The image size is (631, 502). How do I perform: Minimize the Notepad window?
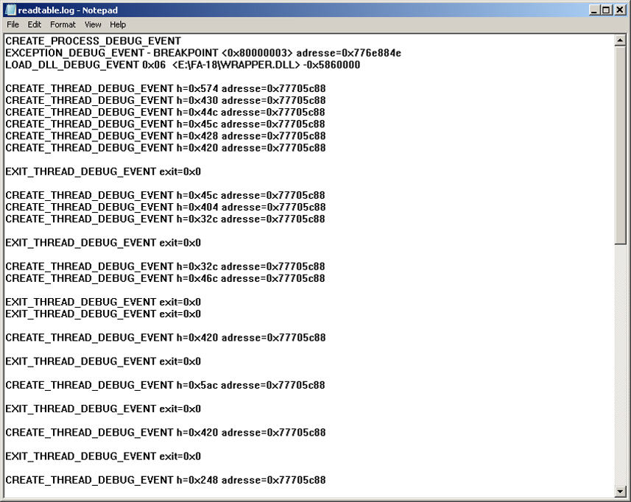[594, 10]
